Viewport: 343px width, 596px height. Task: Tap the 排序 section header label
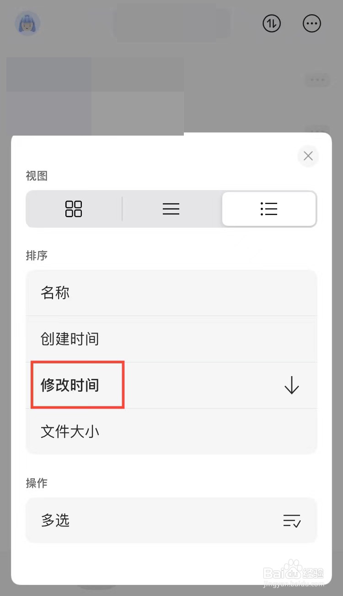37,255
